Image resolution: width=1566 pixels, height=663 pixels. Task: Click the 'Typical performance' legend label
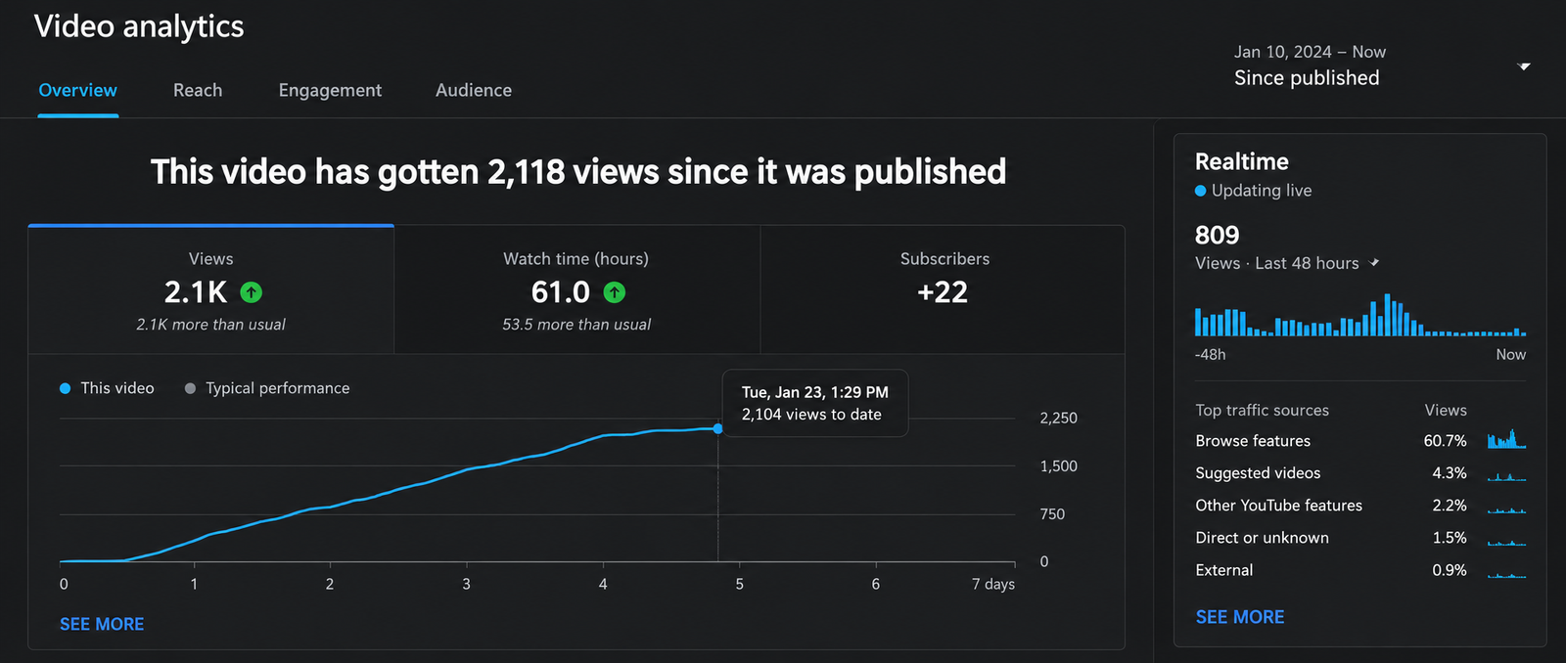(278, 388)
